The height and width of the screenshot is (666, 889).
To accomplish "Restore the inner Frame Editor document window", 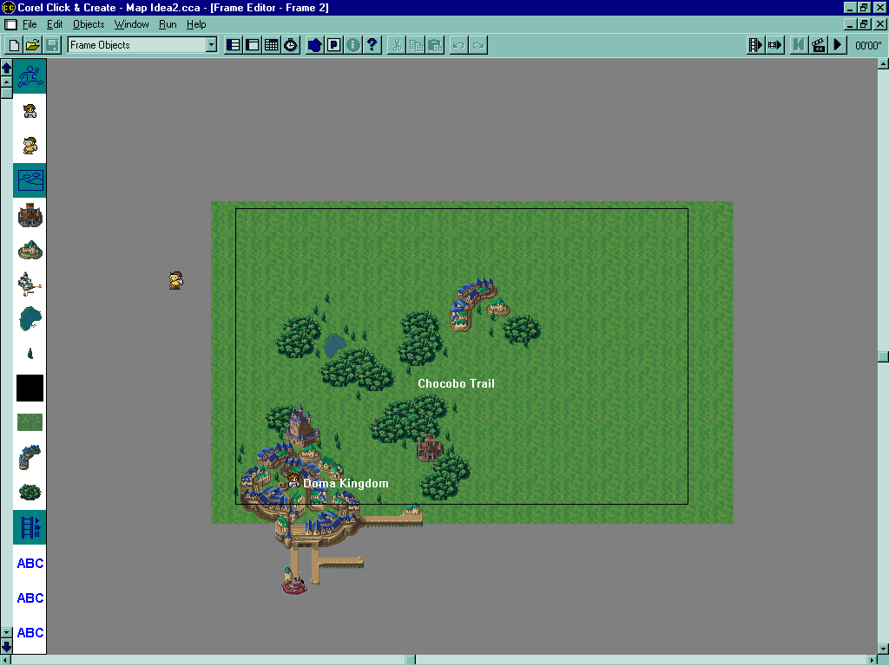I will coord(864,24).
